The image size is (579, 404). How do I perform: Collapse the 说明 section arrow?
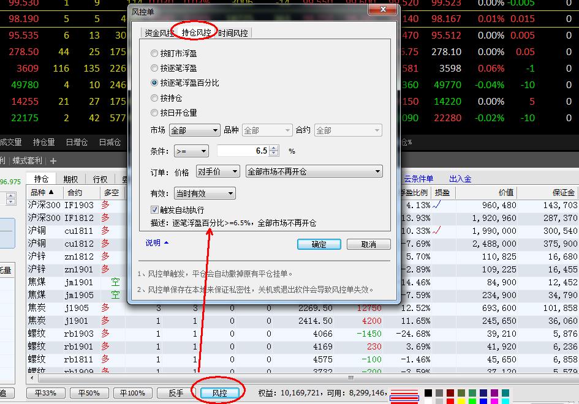pos(166,243)
